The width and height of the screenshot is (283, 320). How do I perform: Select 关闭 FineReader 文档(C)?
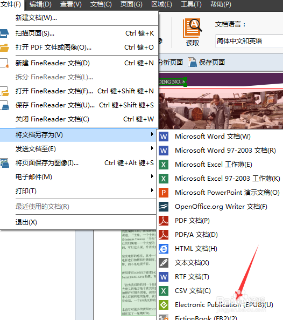pos(79,119)
